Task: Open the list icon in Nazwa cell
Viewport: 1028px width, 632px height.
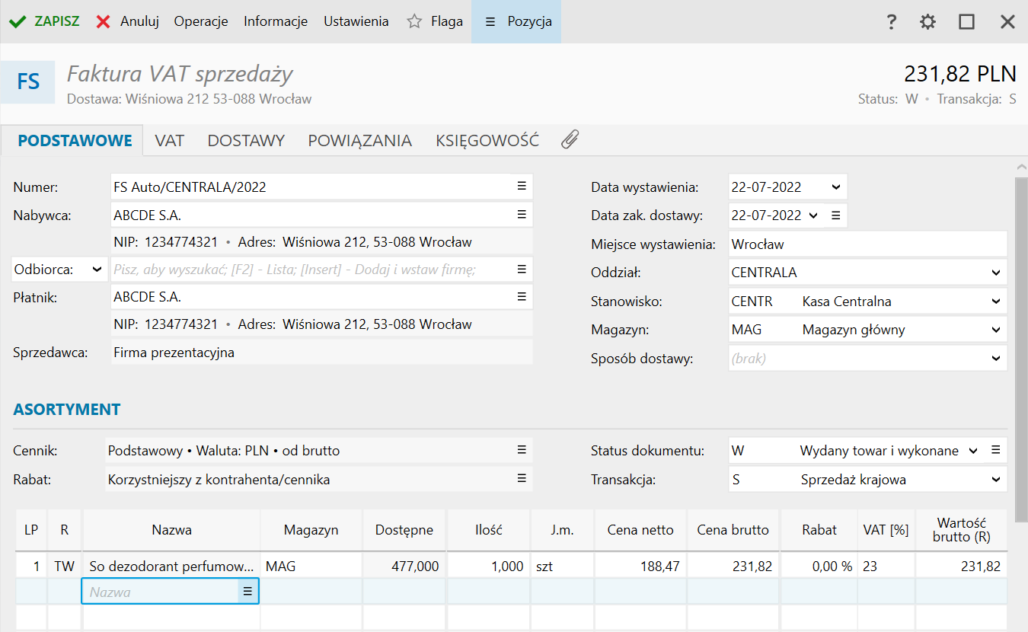Action: [x=247, y=591]
